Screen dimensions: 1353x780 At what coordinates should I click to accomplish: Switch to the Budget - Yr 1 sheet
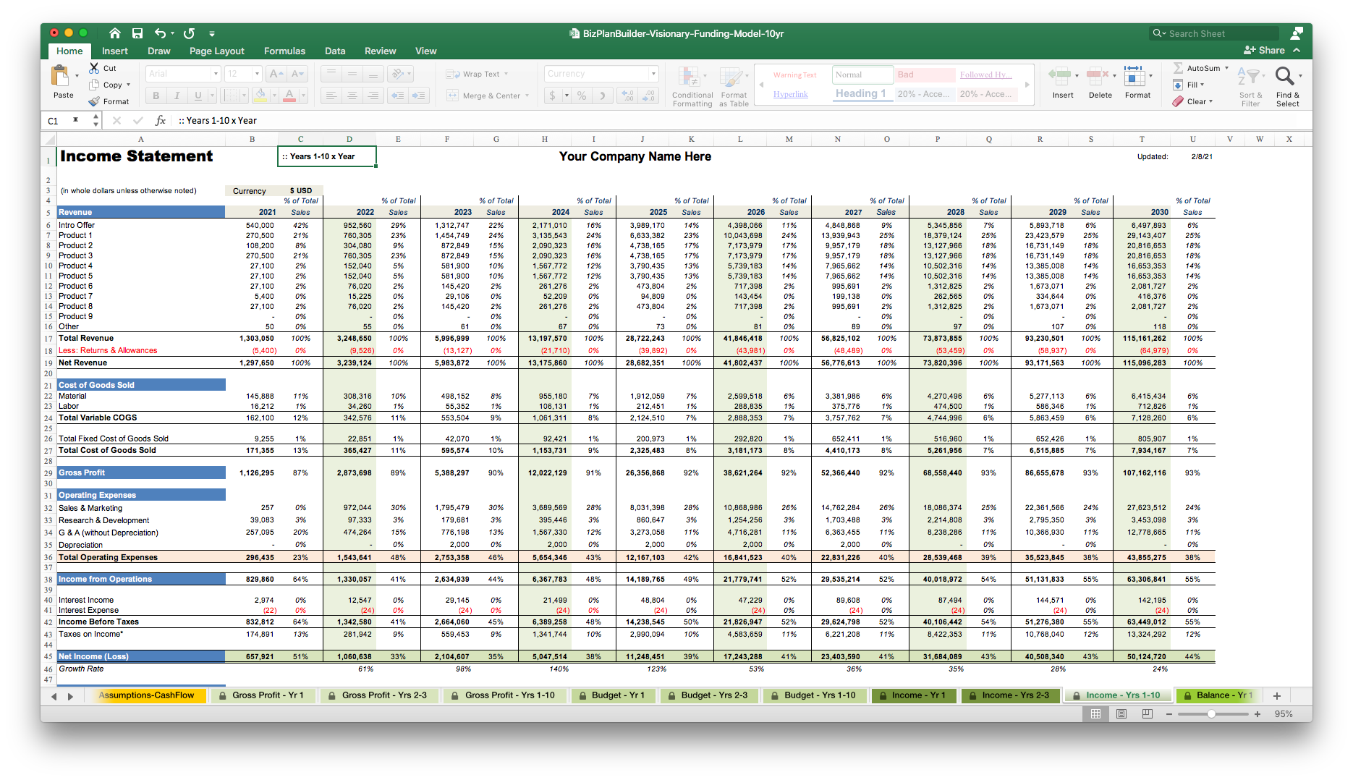point(612,695)
